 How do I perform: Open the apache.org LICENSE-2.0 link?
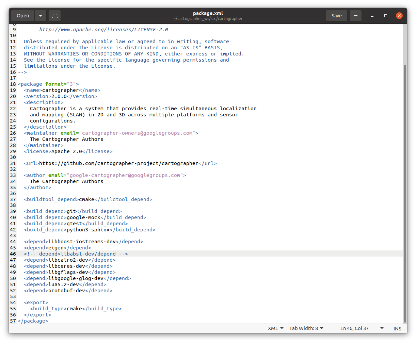pos(103,30)
